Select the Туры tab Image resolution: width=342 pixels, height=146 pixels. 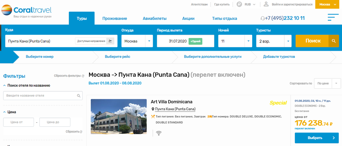[x=82, y=18]
